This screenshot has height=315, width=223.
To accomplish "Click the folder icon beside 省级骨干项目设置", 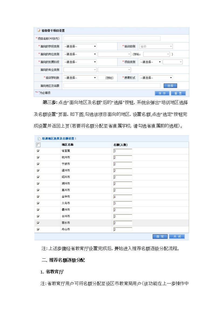I will tap(38, 30).
